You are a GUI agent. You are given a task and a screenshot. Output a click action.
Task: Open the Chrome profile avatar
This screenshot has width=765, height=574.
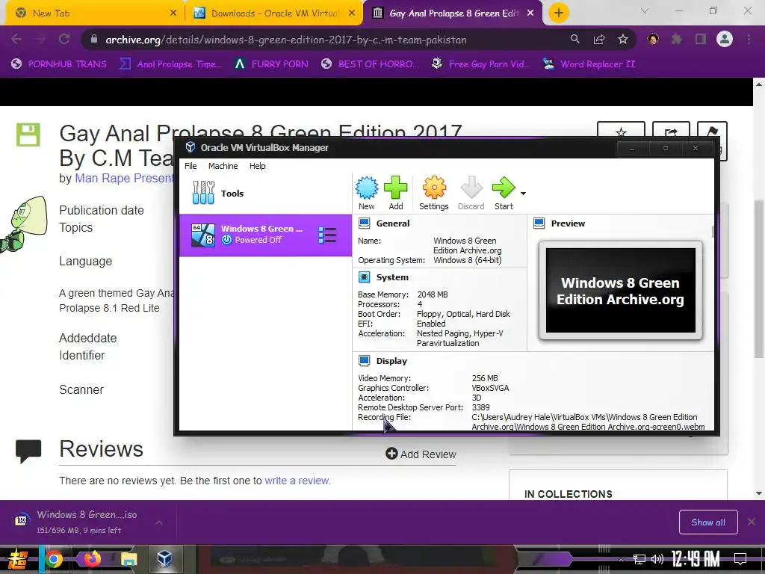click(725, 39)
